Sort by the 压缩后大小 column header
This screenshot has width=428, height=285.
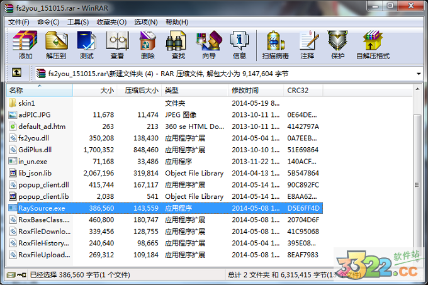point(140,90)
